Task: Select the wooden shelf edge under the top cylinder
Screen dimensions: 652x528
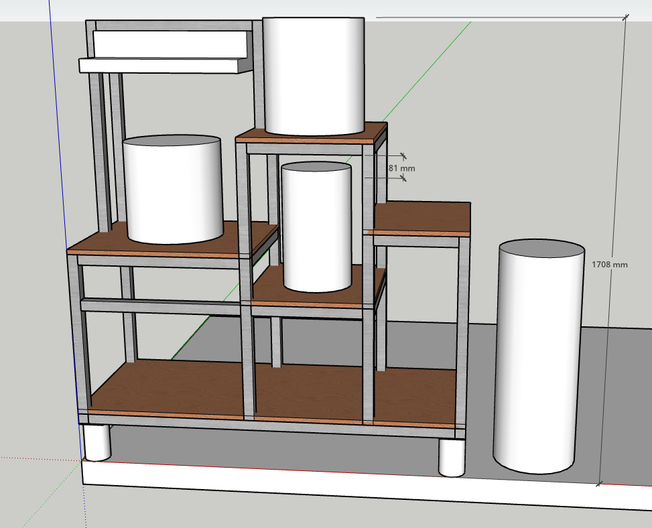Action: pos(308,139)
